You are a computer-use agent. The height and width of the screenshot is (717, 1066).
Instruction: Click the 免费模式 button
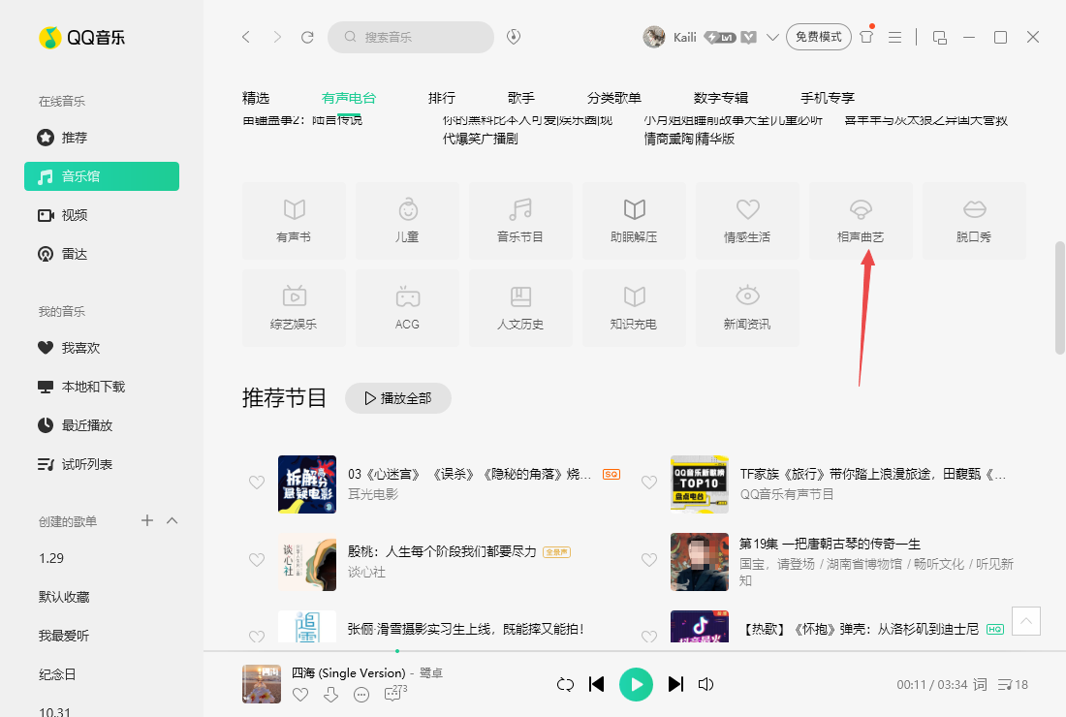818,37
